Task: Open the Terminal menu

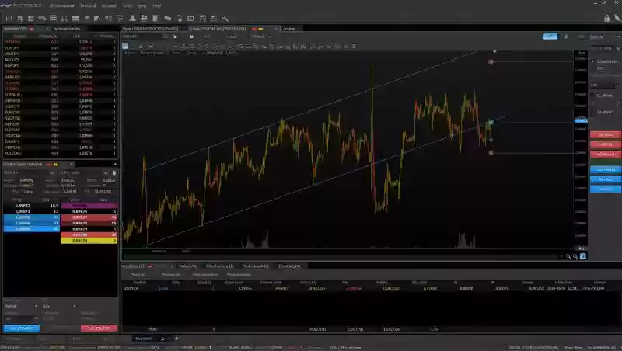Action: [x=88, y=5]
